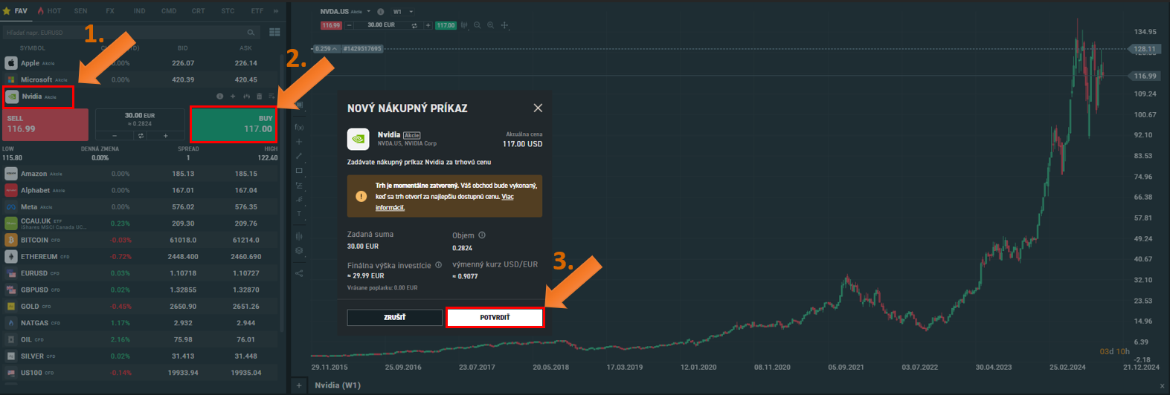Click info icon in Nvidia watchlist row
Viewport: 1170px width, 395px height.
coord(219,97)
